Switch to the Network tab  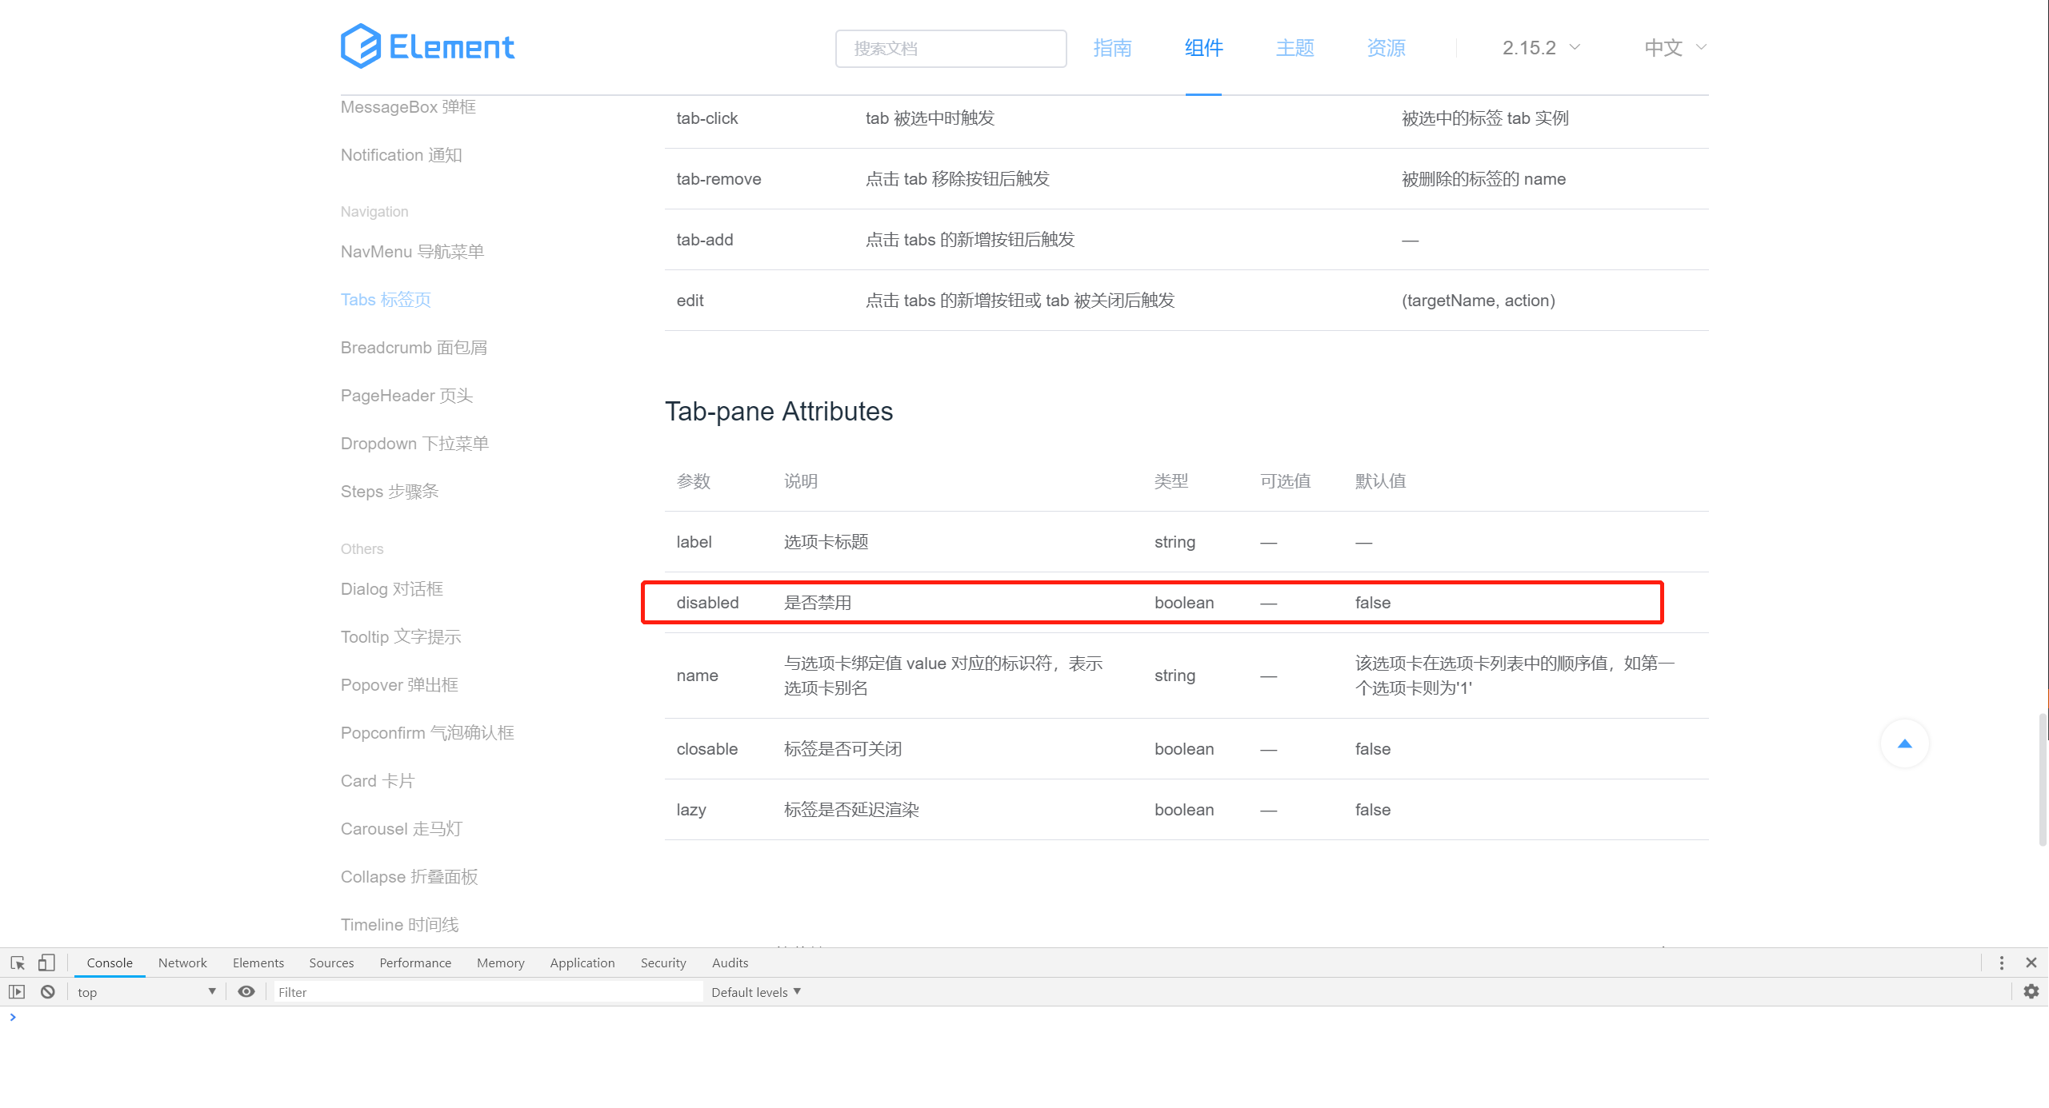point(182,963)
